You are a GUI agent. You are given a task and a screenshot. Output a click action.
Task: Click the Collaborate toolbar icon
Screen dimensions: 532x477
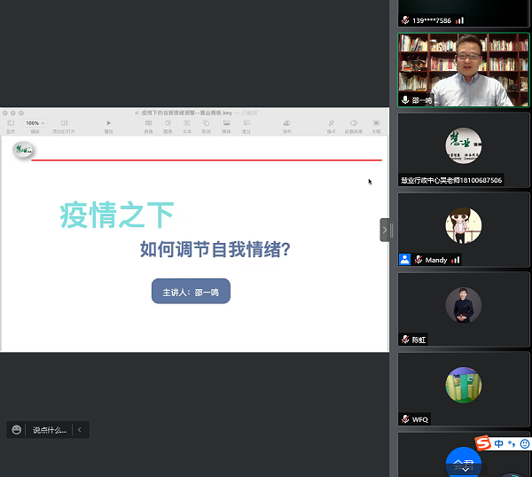(287, 123)
